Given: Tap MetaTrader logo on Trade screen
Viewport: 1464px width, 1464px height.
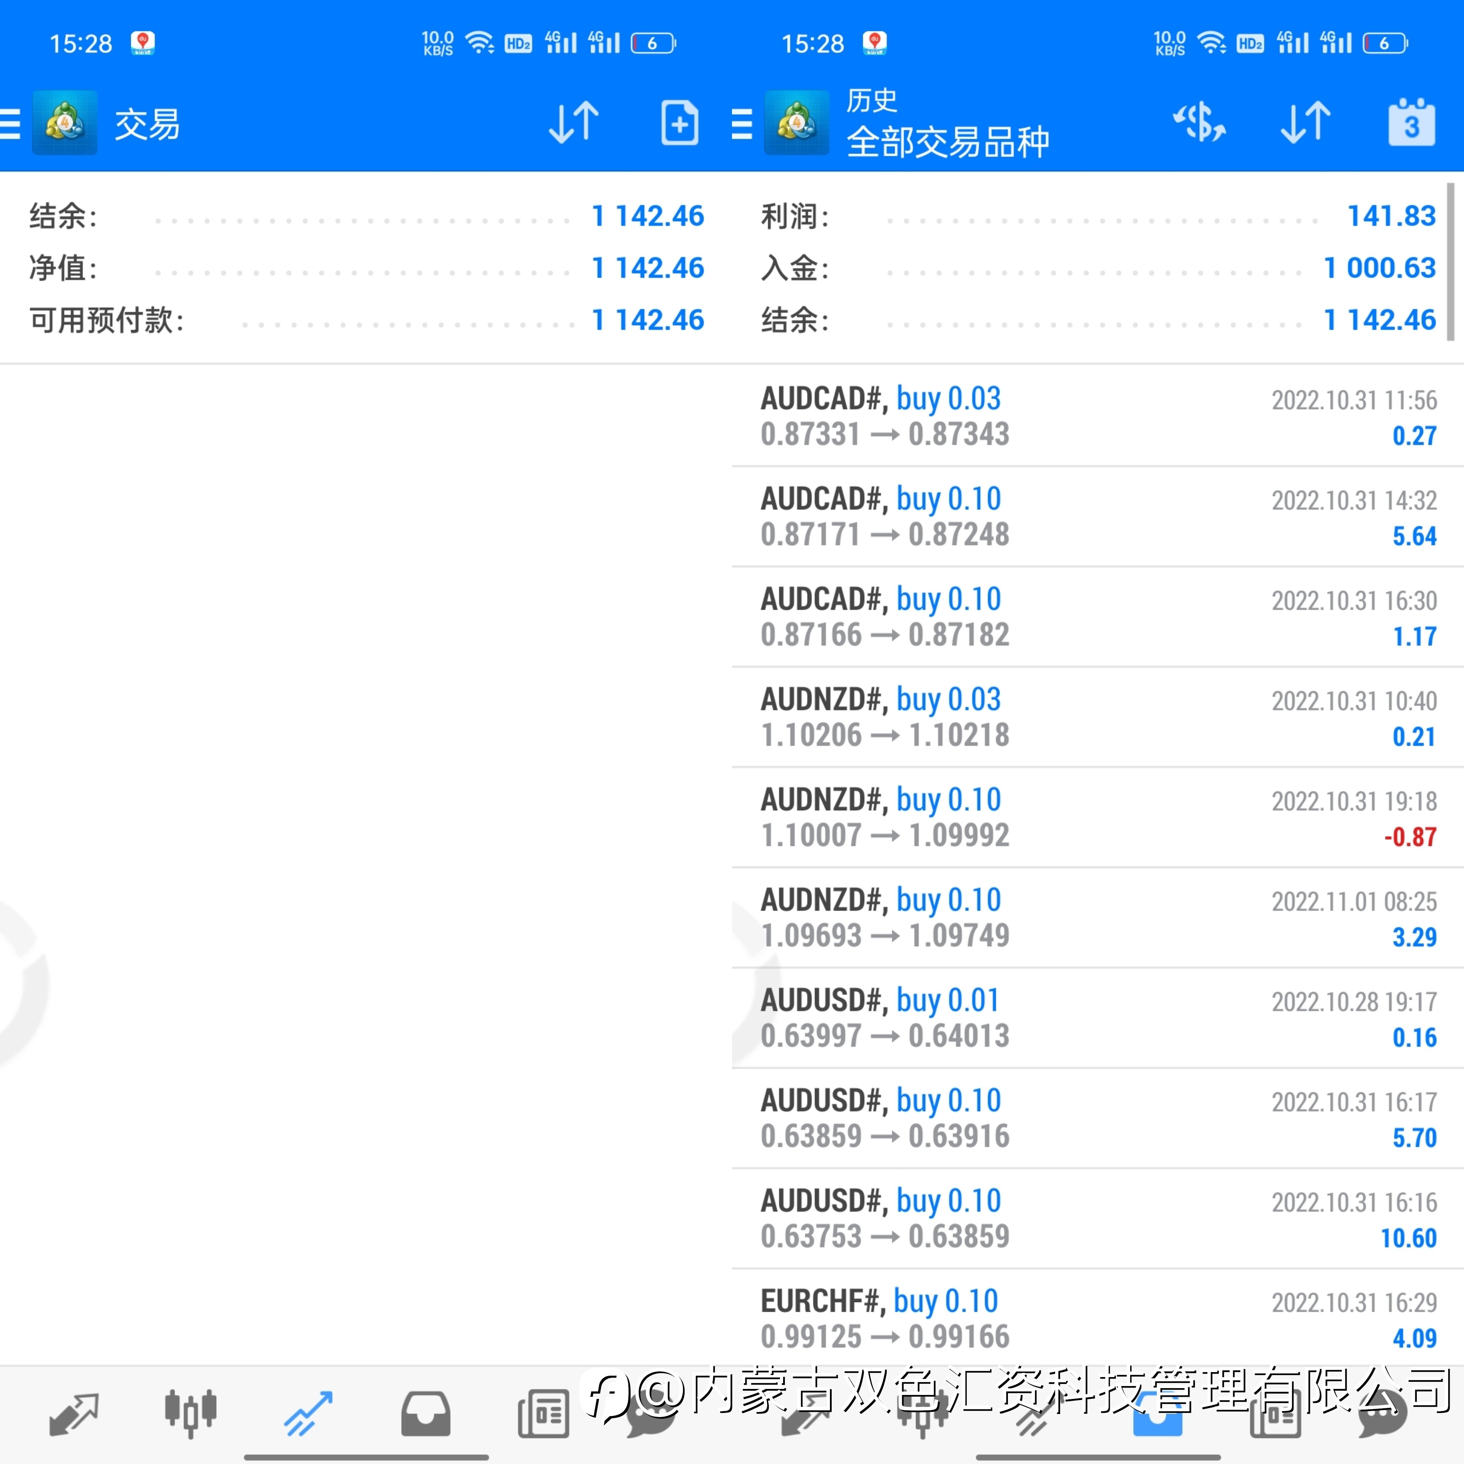Looking at the screenshot, I should point(64,123).
